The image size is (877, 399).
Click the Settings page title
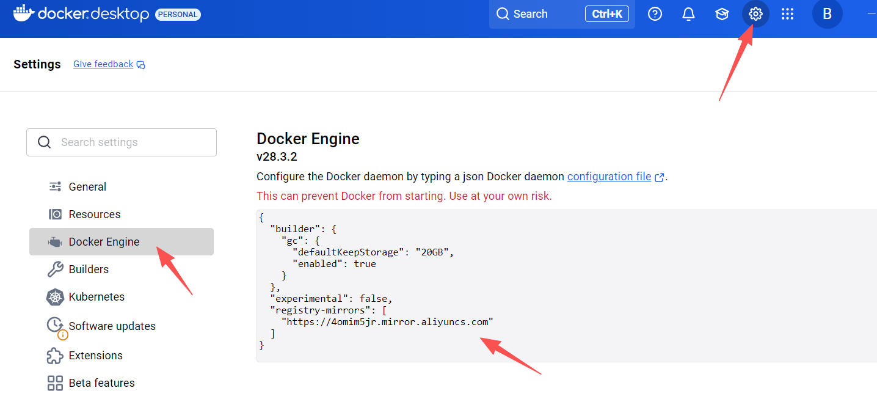tap(37, 64)
